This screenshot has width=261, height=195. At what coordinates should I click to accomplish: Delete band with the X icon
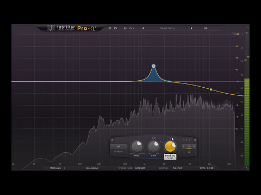click(195, 140)
